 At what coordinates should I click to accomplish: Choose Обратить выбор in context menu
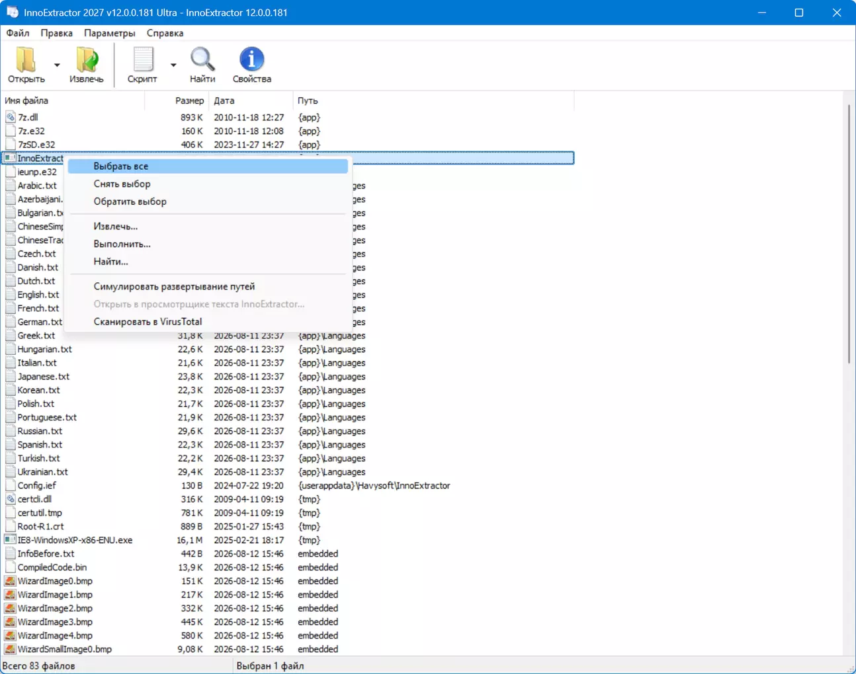coord(208,202)
